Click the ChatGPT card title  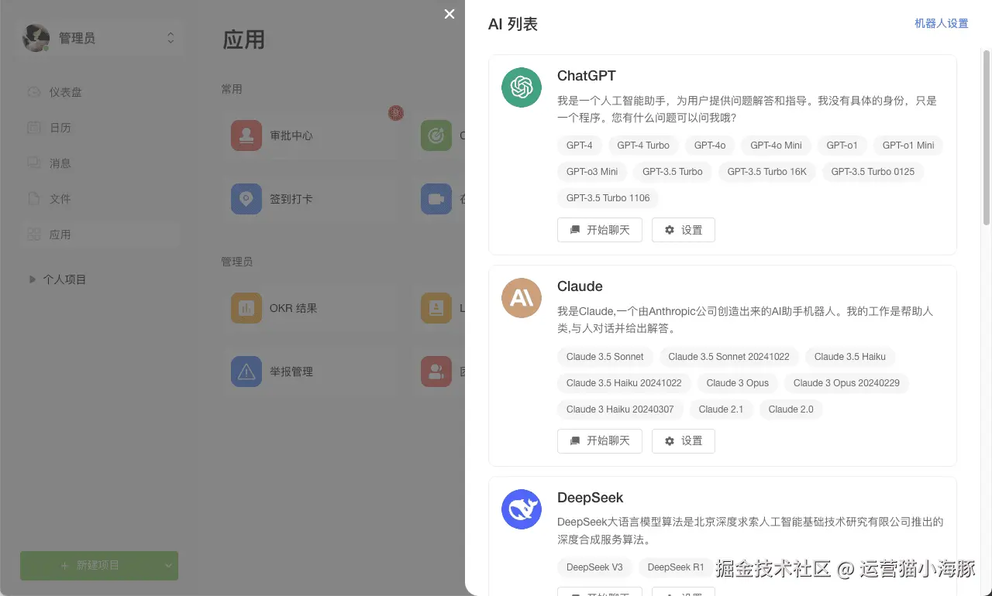pos(587,76)
